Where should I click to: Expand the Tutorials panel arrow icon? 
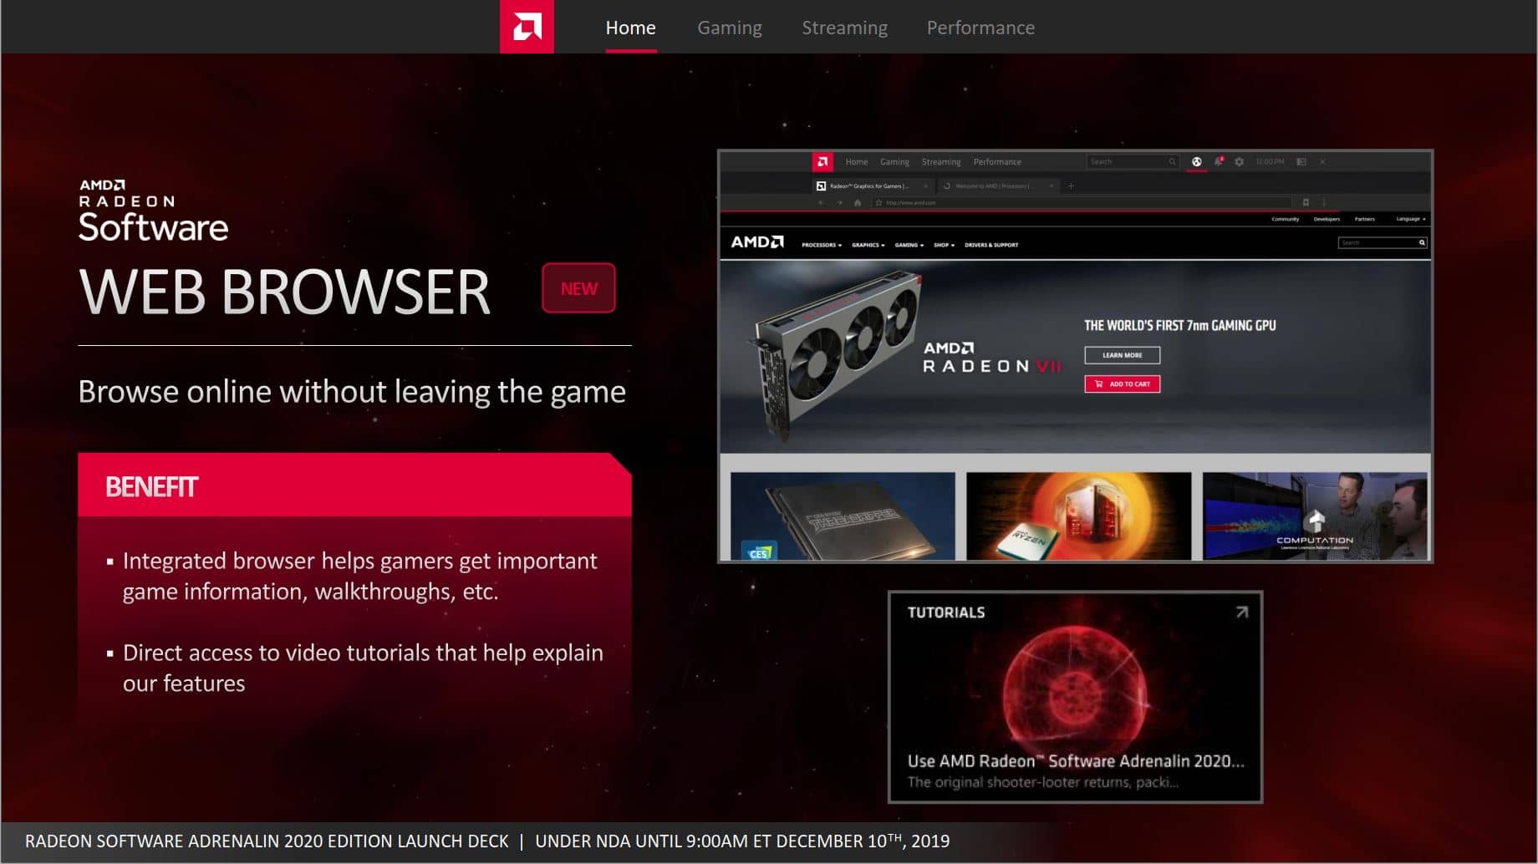tap(1241, 612)
